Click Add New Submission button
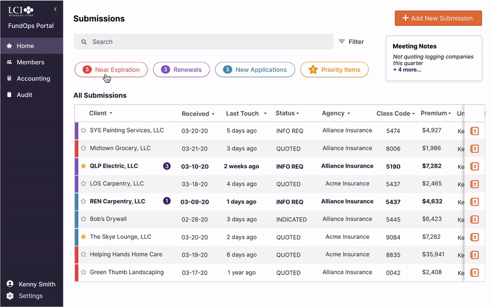This screenshot has width=492, height=307. [438, 18]
